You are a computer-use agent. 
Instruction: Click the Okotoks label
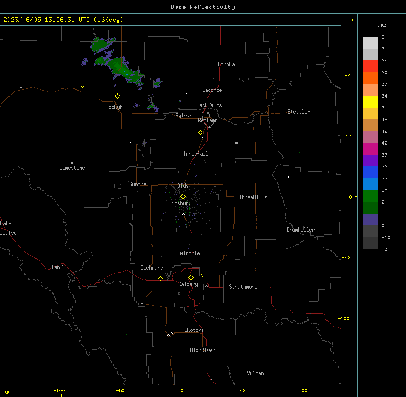tap(194, 330)
